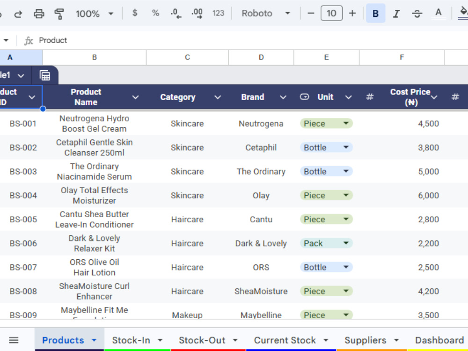Select cell Neutrogena Hydro Boost Gel Cream
The image size is (468, 351).
click(x=95, y=124)
